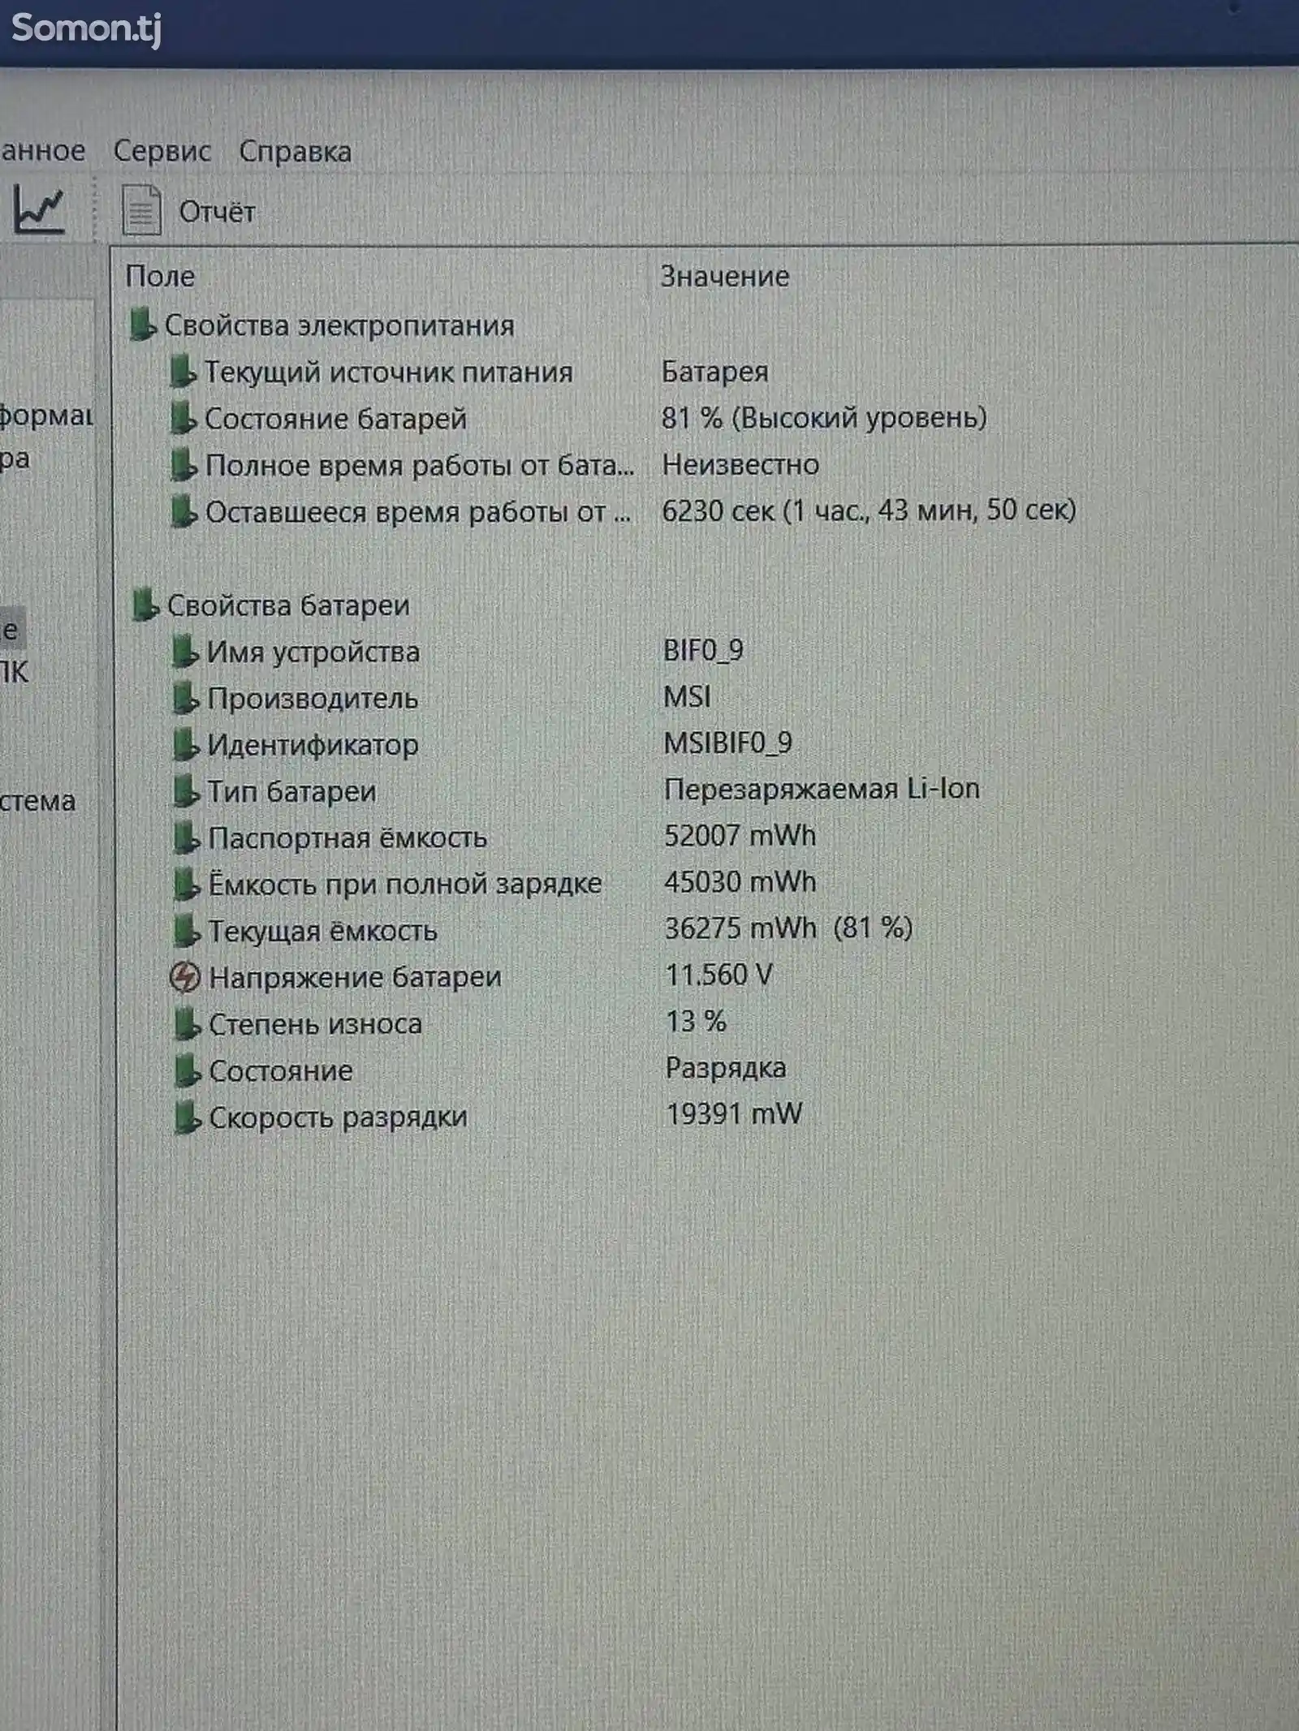Click icon beside Имя устройства
Image resolution: width=1299 pixels, height=1731 pixels.
185,651
